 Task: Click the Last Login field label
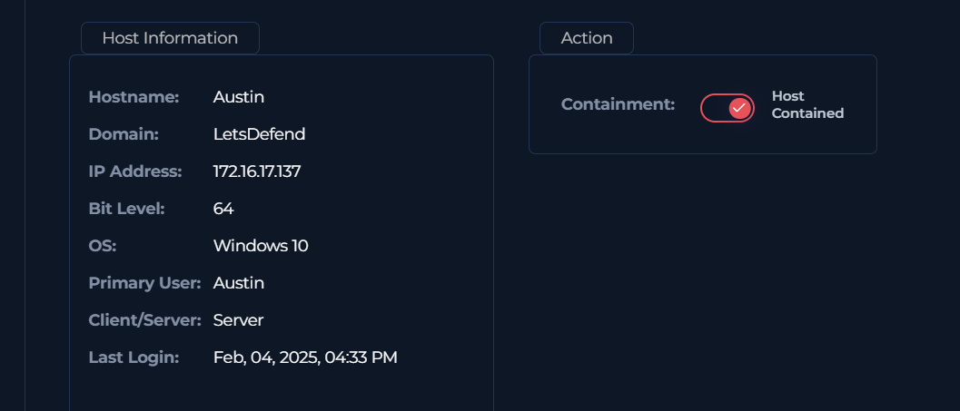(134, 357)
